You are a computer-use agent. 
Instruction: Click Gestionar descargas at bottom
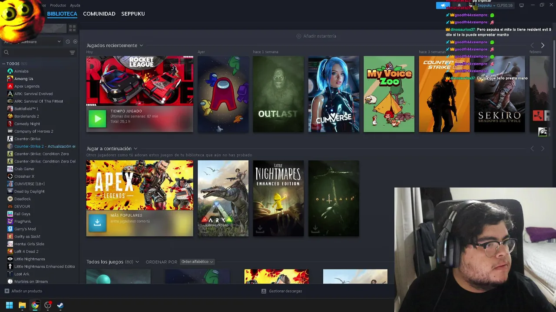coord(285,291)
